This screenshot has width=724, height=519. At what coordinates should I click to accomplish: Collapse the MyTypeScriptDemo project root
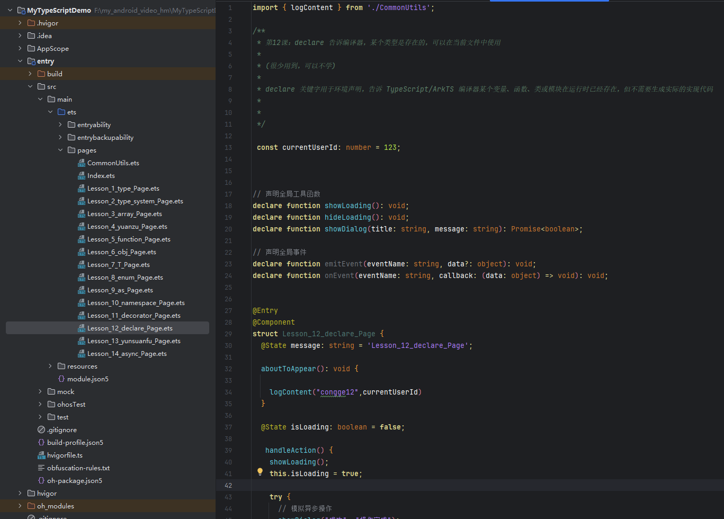tap(10, 11)
